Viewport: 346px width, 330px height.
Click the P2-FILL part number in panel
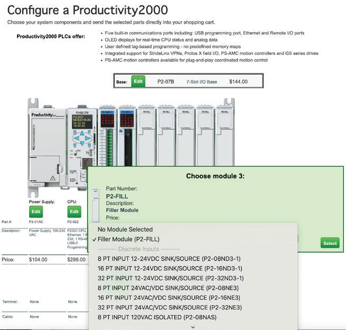point(117,196)
